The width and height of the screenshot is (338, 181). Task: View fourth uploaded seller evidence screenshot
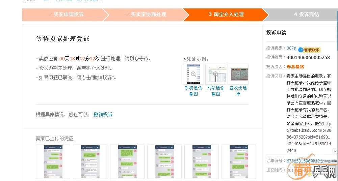[x=164, y=162]
